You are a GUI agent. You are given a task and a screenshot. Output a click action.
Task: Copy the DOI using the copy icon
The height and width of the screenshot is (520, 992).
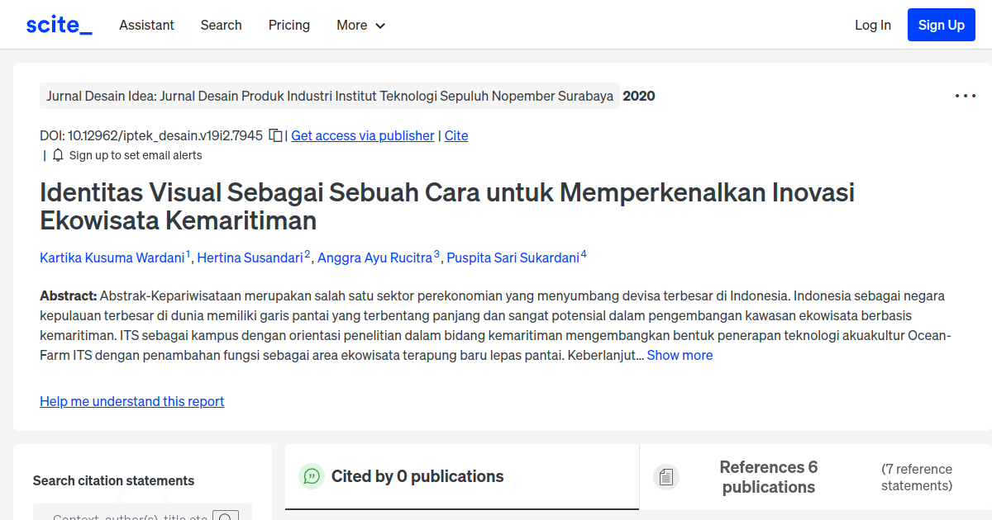[275, 135]
